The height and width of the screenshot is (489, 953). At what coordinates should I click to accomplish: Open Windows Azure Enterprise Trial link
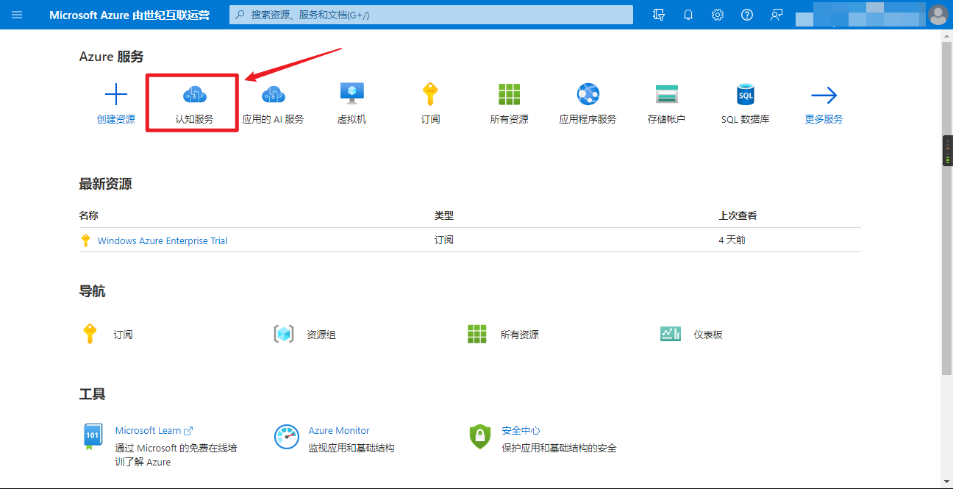click(163, 240)
